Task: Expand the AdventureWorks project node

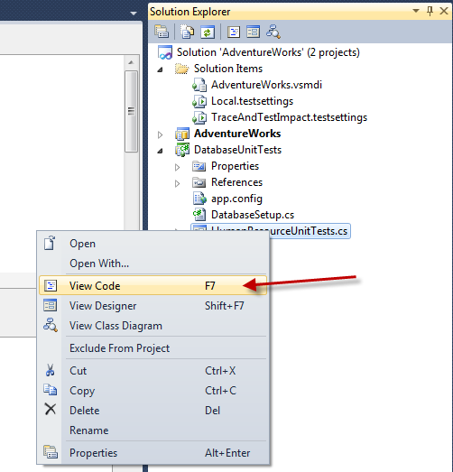Action: (160, 134)
